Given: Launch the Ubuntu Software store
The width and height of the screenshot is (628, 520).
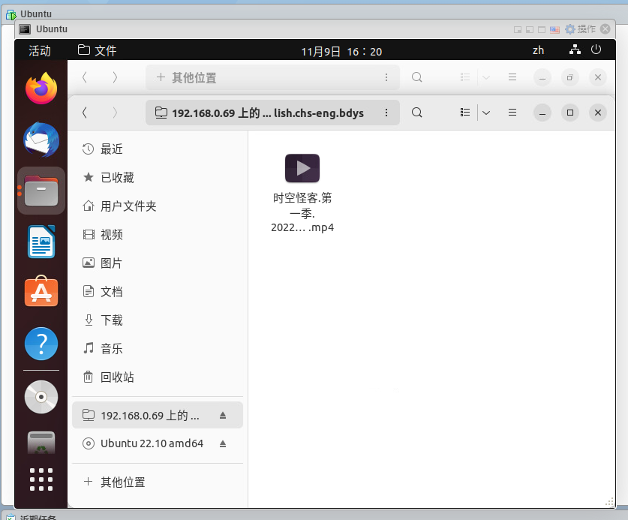Looking at the screenshot, I should coord(41,292).
